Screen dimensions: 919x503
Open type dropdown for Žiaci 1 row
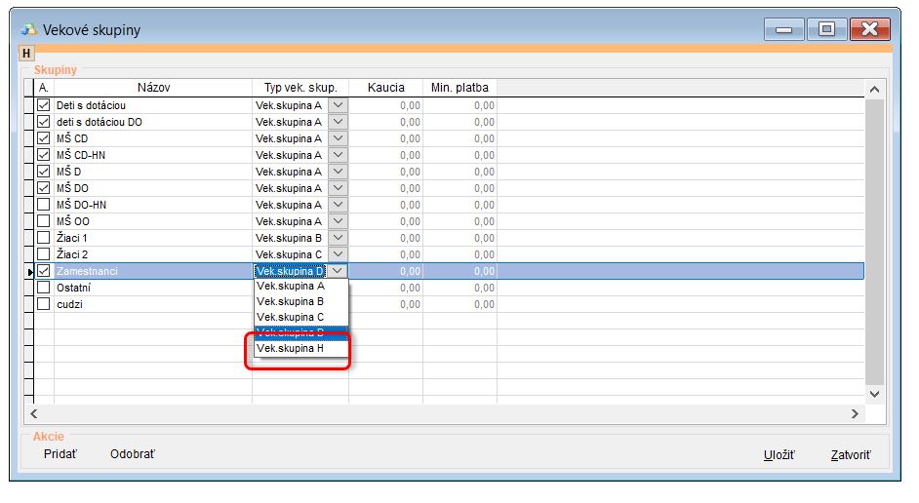338,238
